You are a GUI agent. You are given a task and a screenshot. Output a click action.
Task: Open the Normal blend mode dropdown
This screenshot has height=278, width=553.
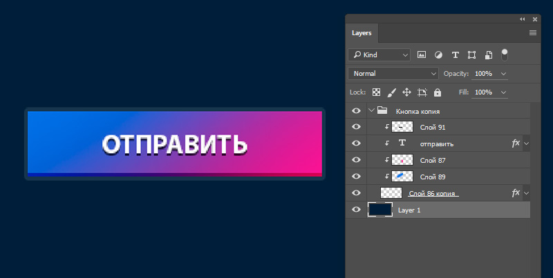393,74
